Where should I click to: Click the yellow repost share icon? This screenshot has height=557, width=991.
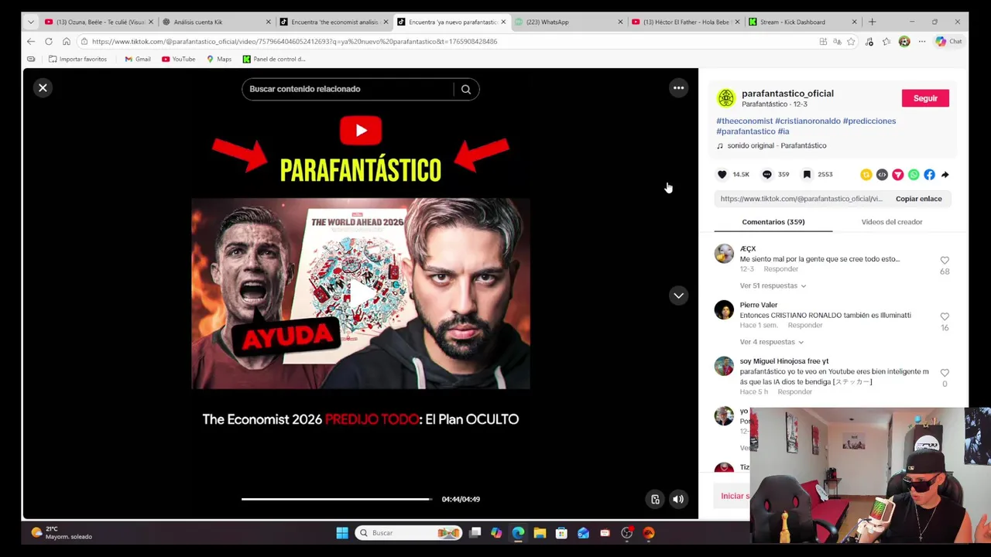coord(866,175)
